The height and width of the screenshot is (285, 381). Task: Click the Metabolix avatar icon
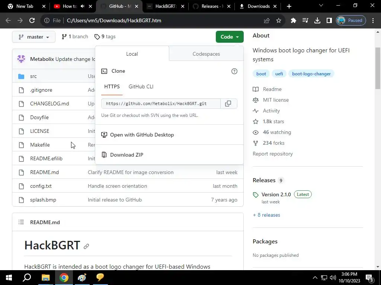pyautogui.click(x=21, y=59)
